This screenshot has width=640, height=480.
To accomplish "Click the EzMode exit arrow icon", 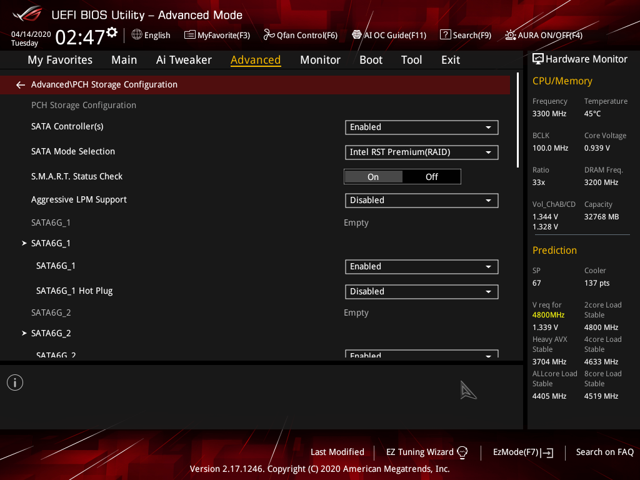I will pos(547,452).
